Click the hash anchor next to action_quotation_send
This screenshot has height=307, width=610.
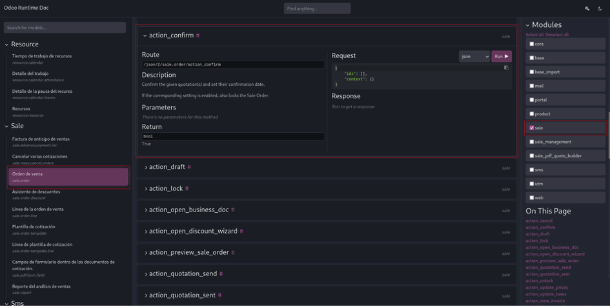tap(221, 273)
